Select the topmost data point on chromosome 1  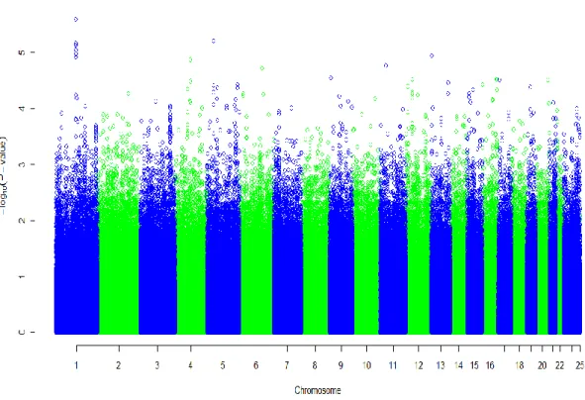click(x=76, y=20)
